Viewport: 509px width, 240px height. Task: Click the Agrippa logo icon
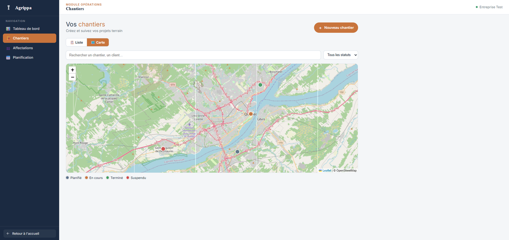pyautogui.click(x=8, y=8)
